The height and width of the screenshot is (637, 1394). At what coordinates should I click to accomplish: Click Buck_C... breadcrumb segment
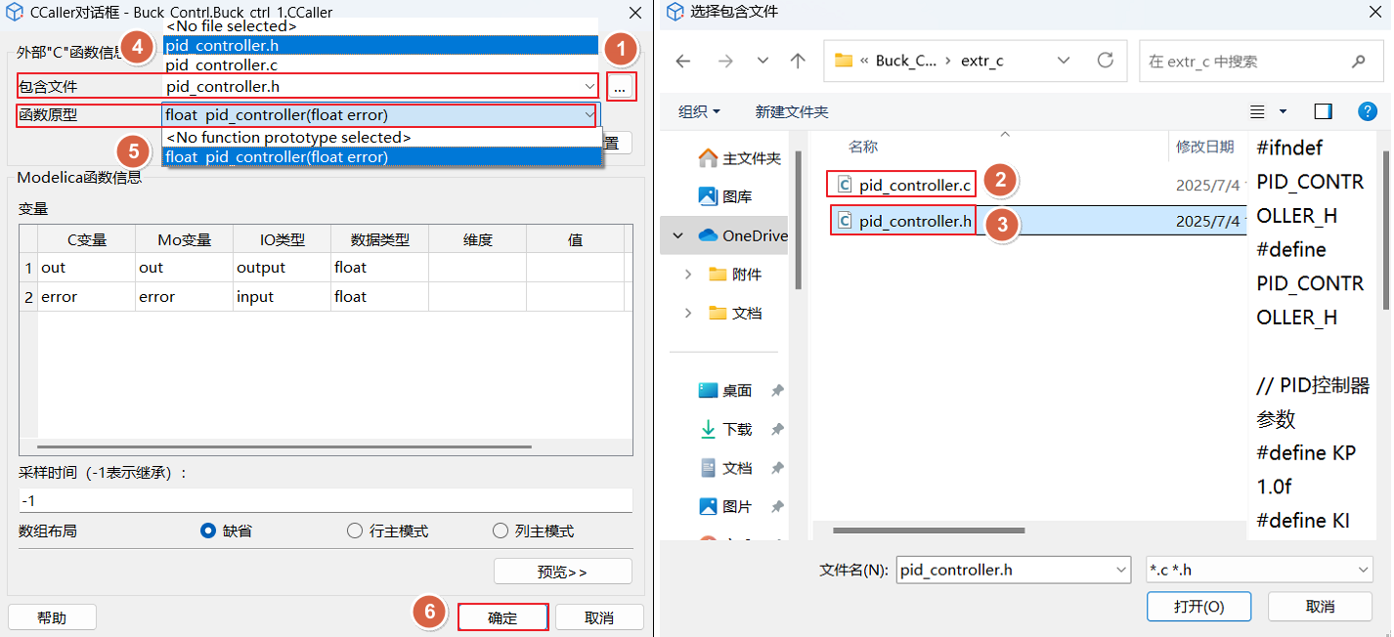(x=905, y=61)
